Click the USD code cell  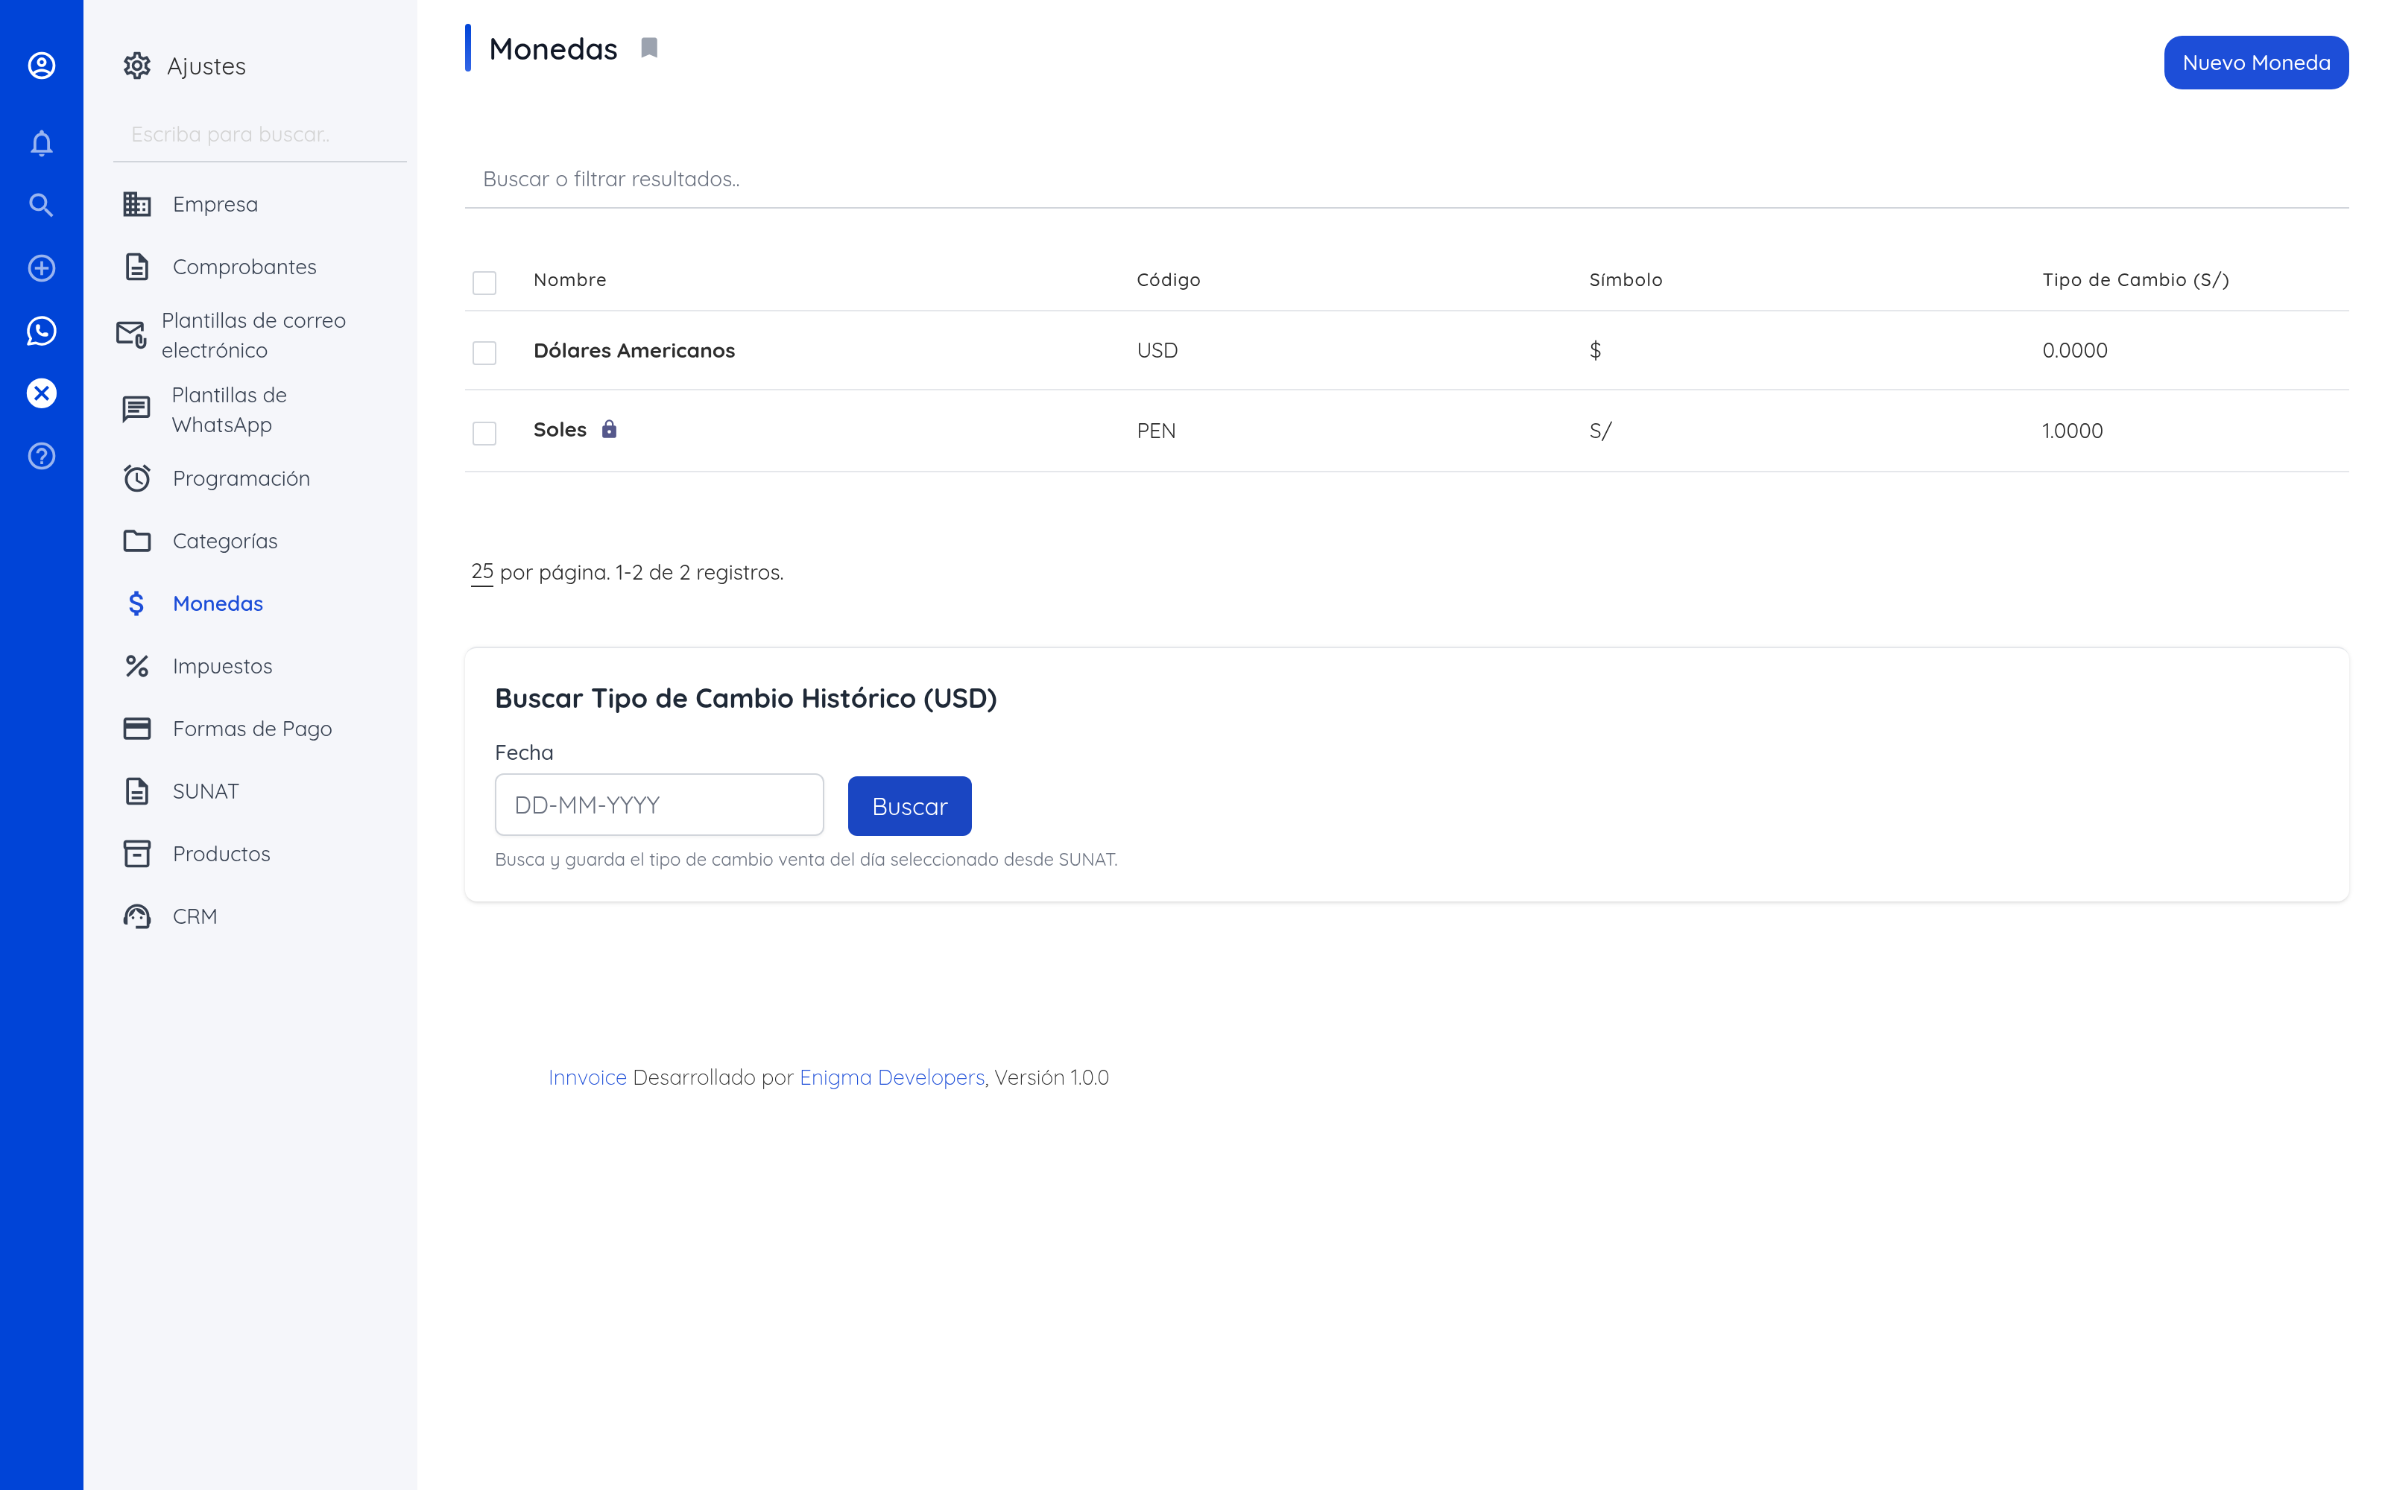click(1157, 350)
